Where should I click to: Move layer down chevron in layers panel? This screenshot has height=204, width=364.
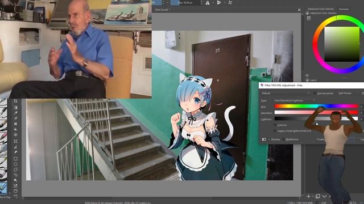[324, 197]
